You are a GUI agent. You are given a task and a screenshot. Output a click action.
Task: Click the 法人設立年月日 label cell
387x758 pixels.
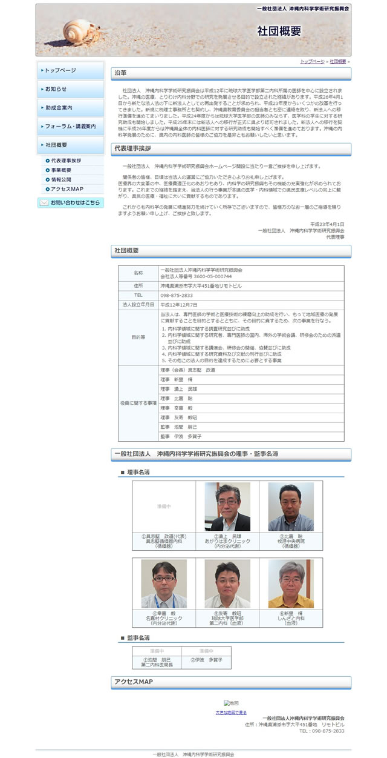[x=138, y=305]
